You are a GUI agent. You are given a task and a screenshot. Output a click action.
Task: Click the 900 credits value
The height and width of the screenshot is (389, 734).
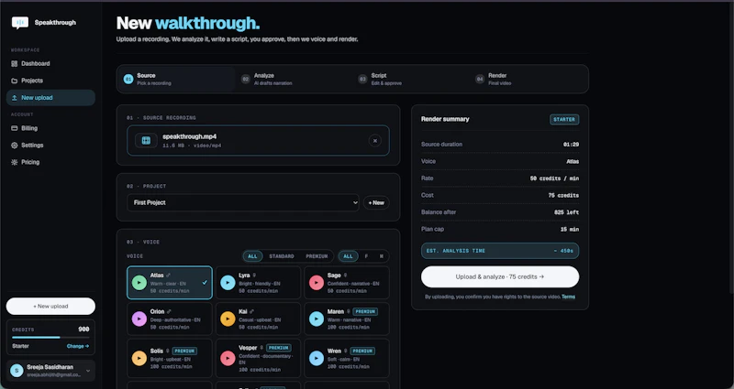[x=83, y=330]
